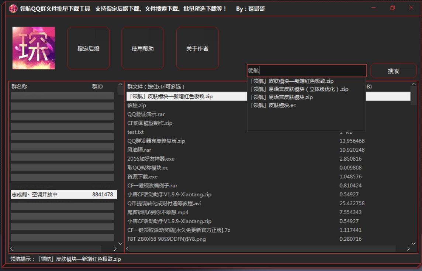Pick suggestion 「领航」皮肤模块.ec
422x271 pixels.
click(x=273, y=105)
